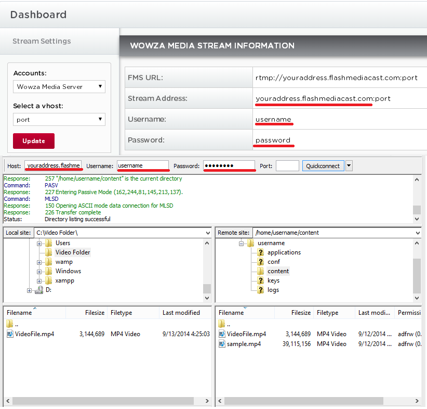
Task: Click the red Update button
Action: (34, 141)
